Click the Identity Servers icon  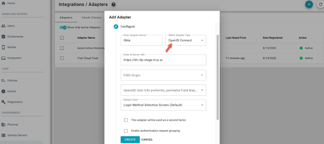[3, 136]
